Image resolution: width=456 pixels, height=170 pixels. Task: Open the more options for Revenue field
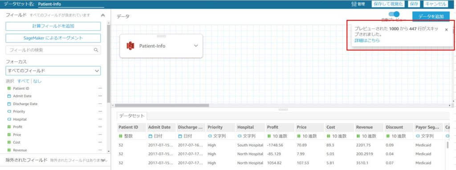coord(100,150)
